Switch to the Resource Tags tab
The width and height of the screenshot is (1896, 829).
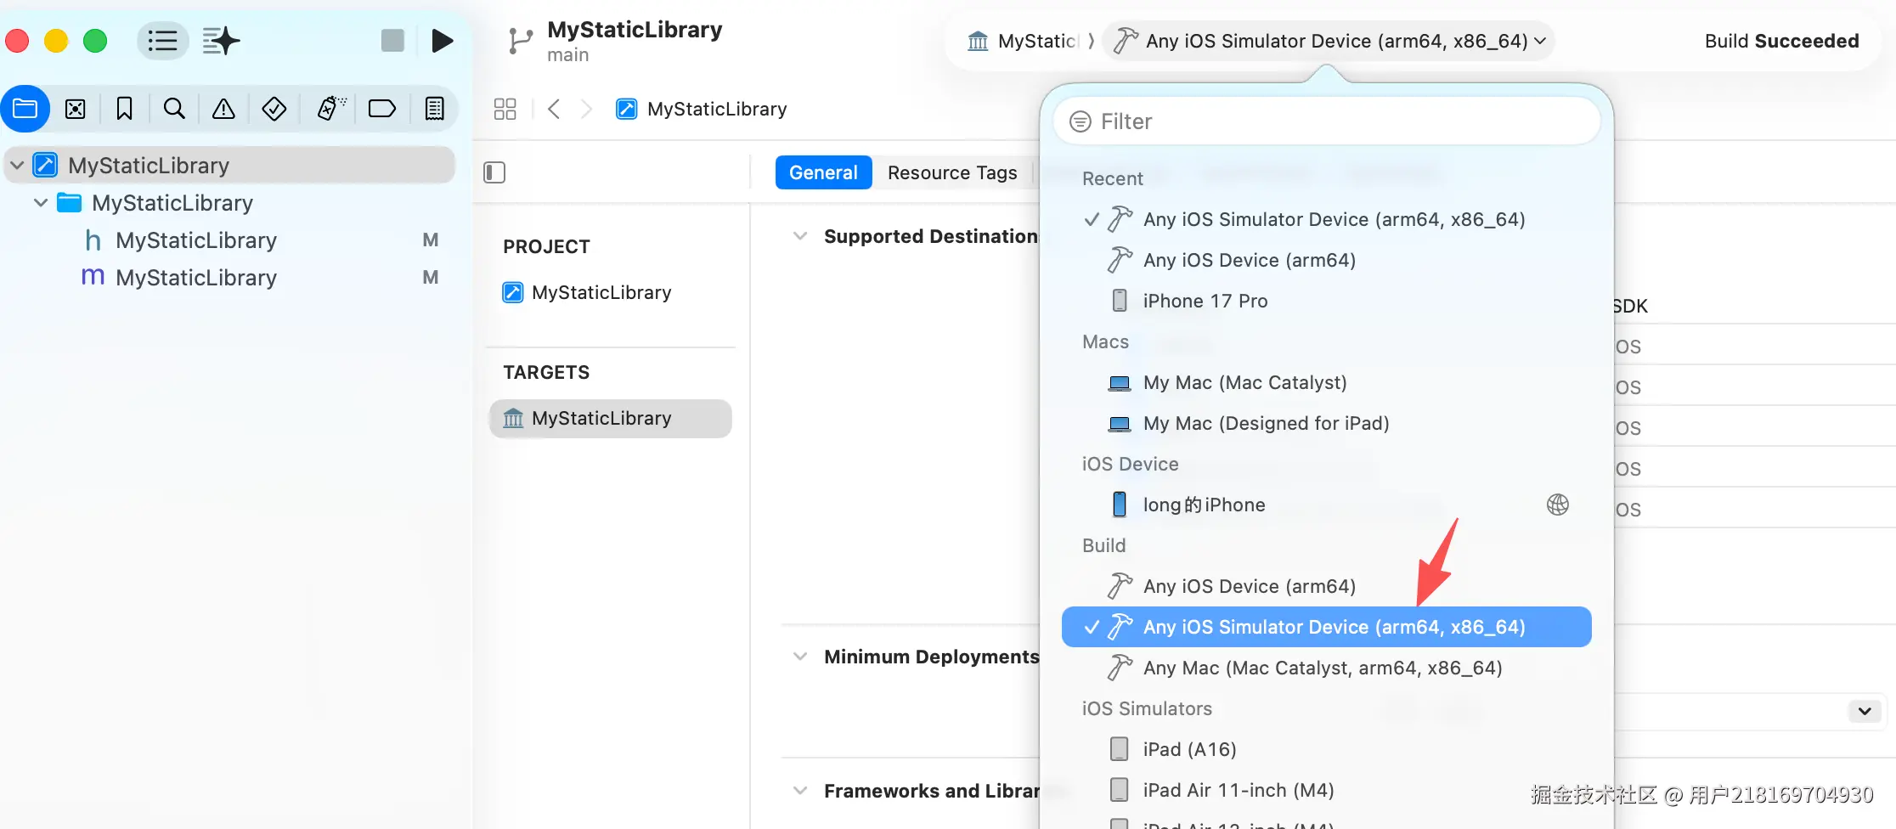pos(952,172)
